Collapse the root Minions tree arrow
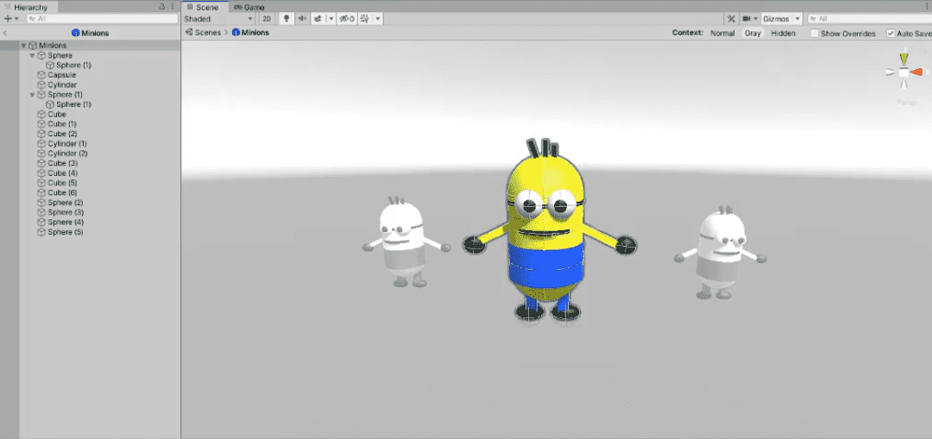The width and height of the screenshot is (932, 439). coord(24,46)
